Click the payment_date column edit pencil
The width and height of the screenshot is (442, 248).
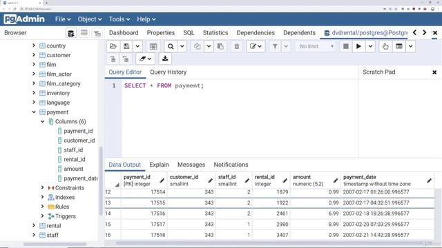pyautogui.click(x=429, y=180)
